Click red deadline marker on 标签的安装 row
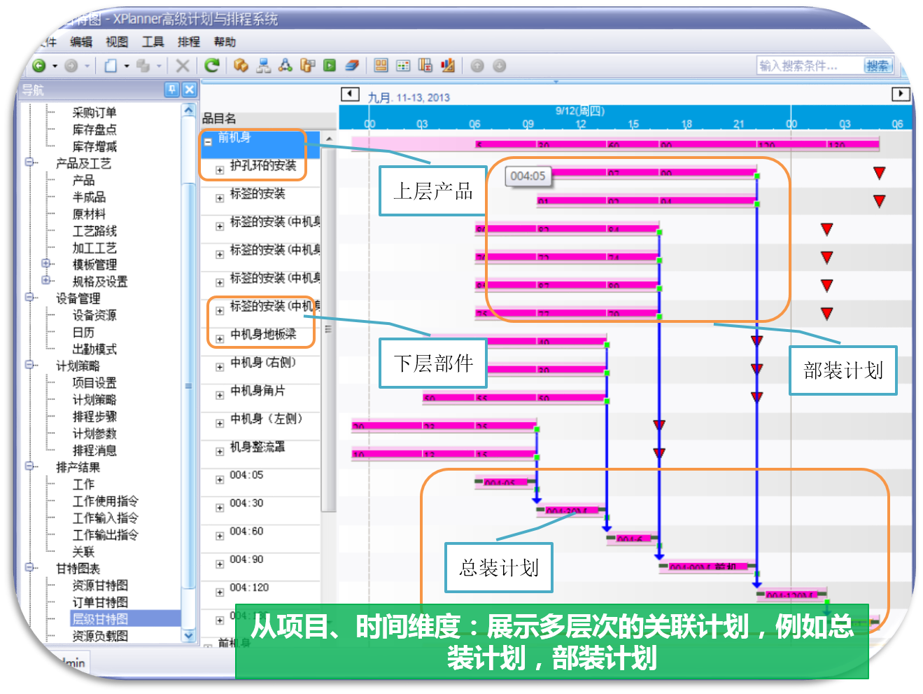The height and width of the screenshot is (694, 923). (x=880, y=202)
